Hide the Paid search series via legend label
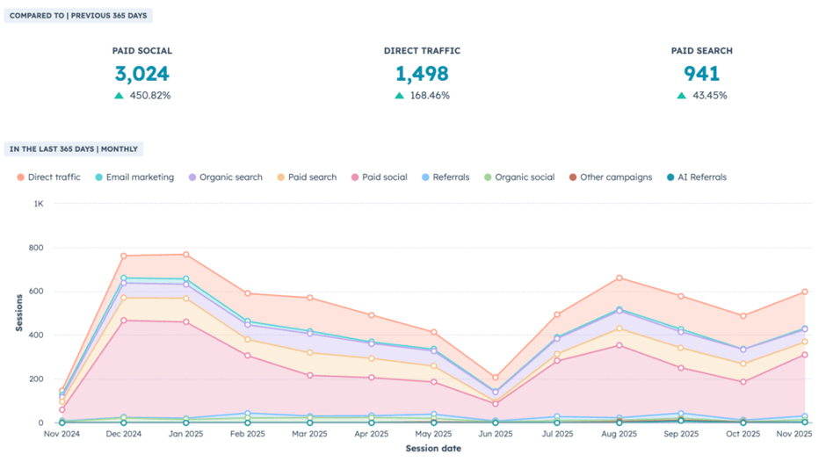This screenshot has height=469, width=826. coord(311,177)
